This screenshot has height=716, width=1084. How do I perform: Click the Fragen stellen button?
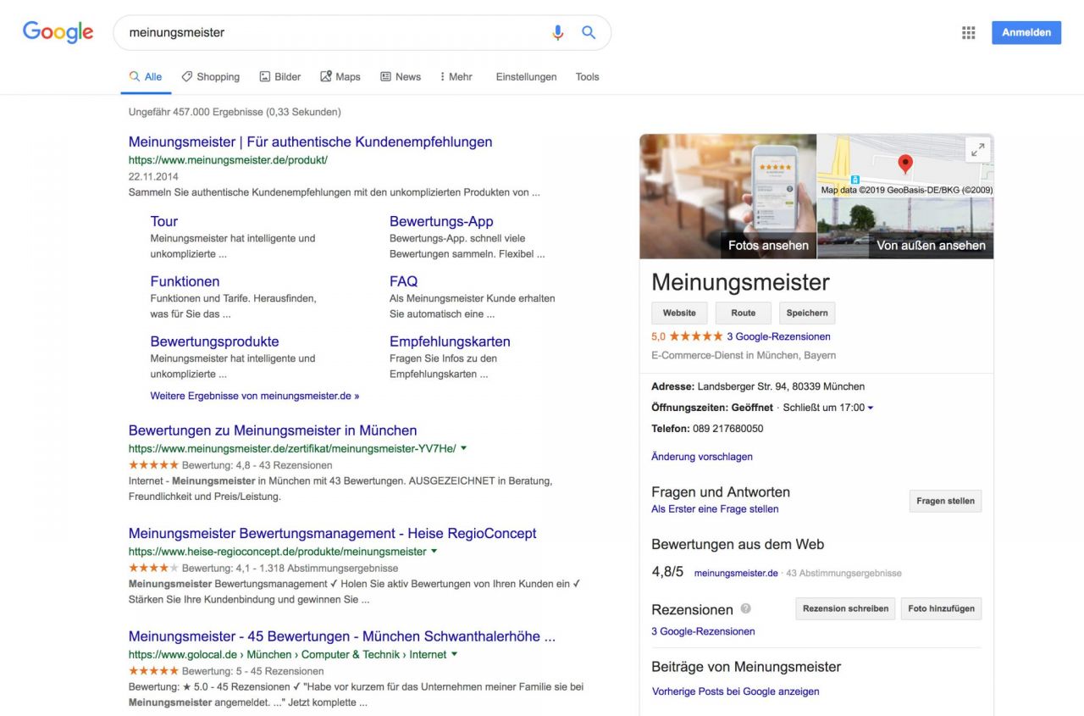[945, 501]
